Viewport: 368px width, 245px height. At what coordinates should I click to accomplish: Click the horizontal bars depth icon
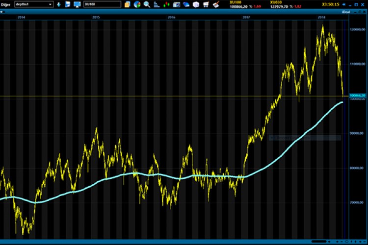tap(157, 4)
